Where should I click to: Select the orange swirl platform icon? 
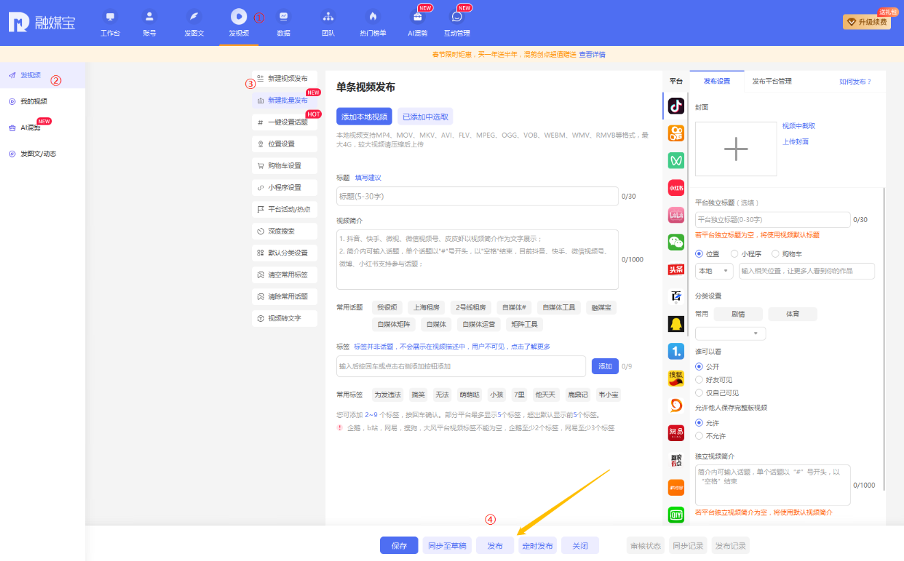676,406
